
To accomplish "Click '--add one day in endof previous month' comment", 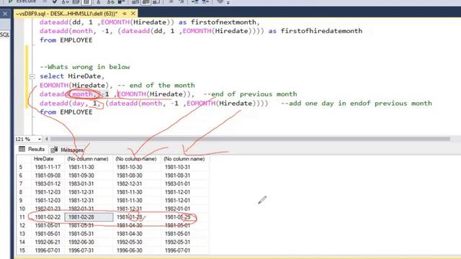I will pyautogui.click(x=357, y=104).
